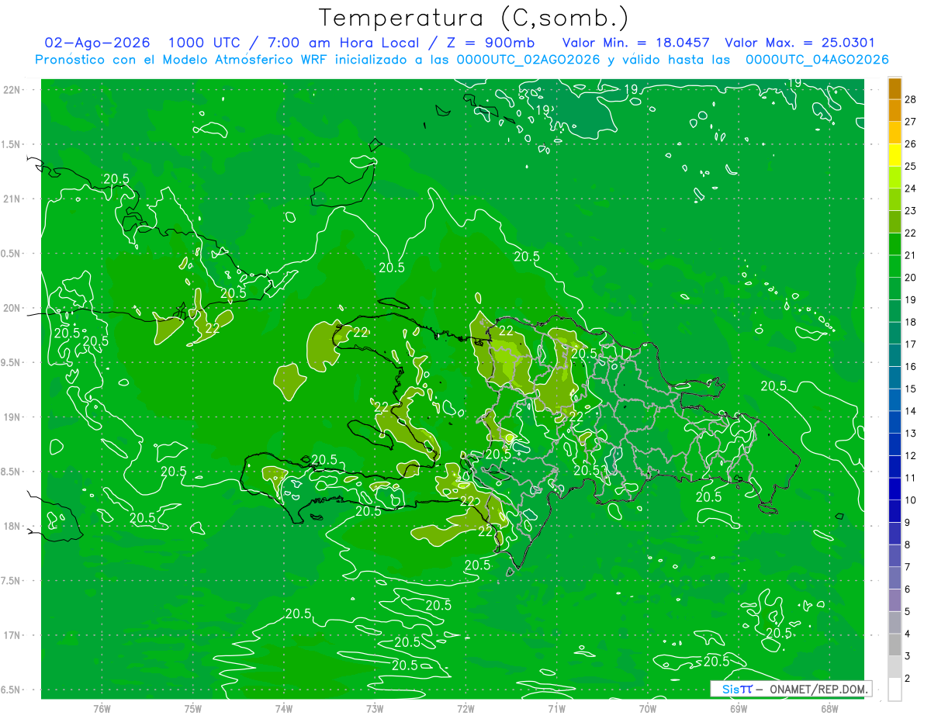Image resolution: width=931 pixels, height=719 pixels.
Task: Click the "6" legend value
Action: point(908,590)
